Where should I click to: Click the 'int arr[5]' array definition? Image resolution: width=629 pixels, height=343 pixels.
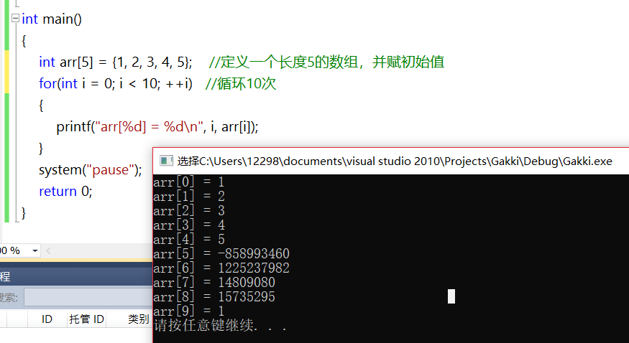click(116, 62)
